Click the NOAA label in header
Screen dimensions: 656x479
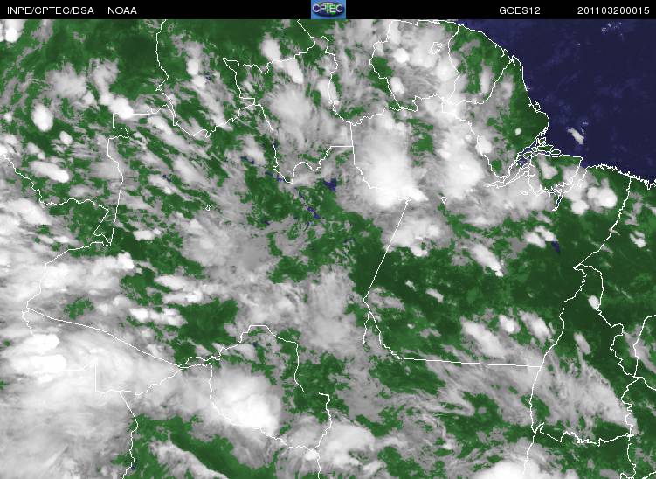click(x=122, y=10)
